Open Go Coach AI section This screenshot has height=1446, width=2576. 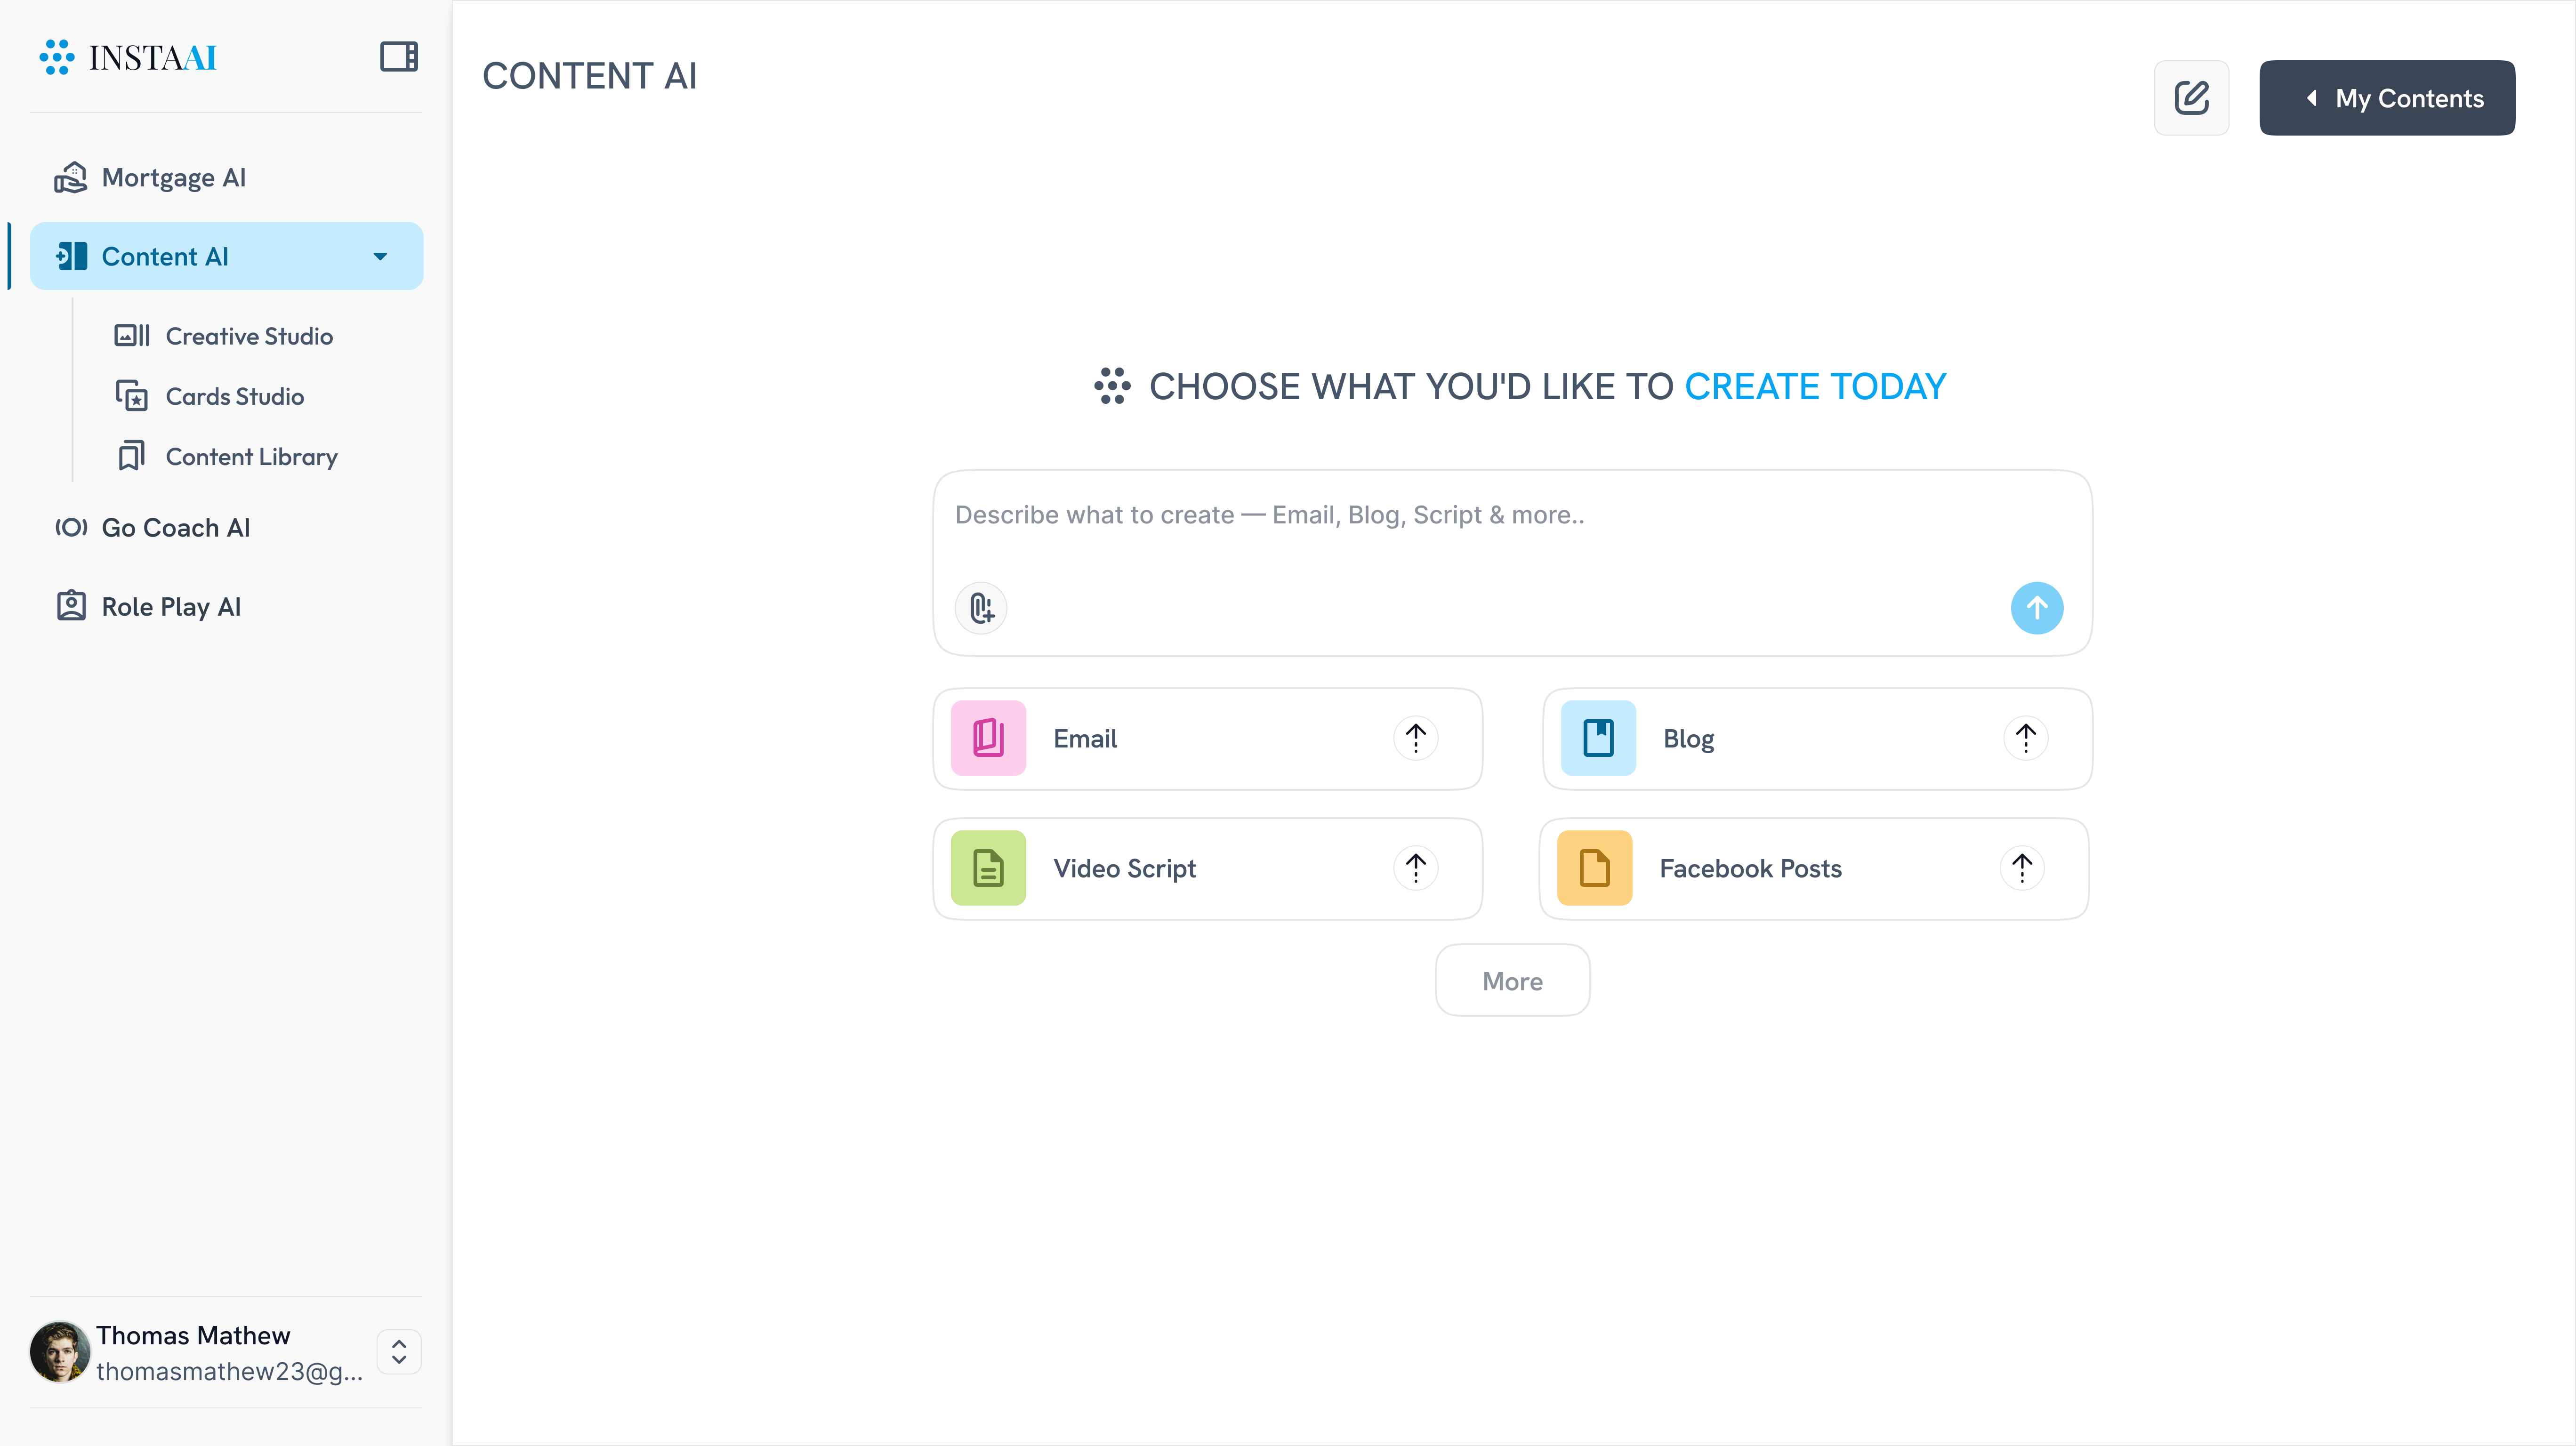click(x=175, y=527)
